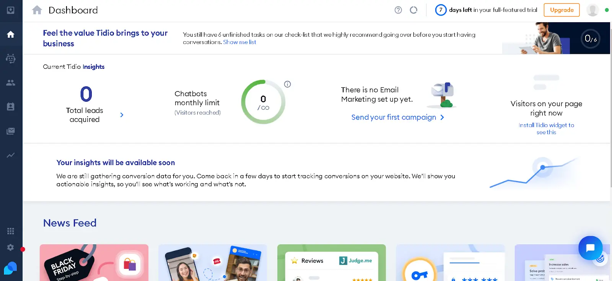Open the apps grid icon in the sidebar
This screenshot has height=281, width=612.
pos(11,231)
